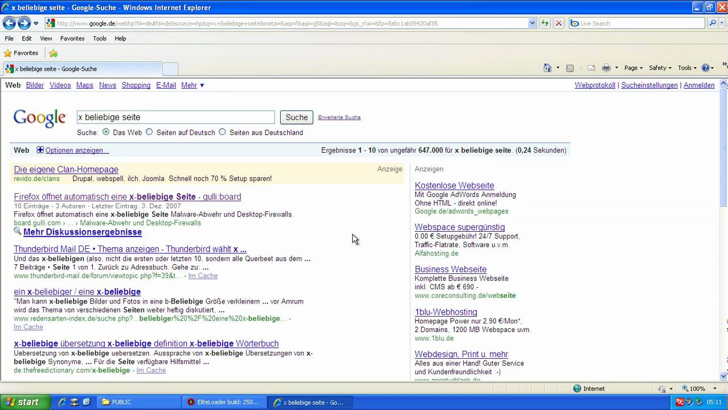Click the red Stop loading icon
The height and width of the screenshot is (410, 728).
pos(559,23)
